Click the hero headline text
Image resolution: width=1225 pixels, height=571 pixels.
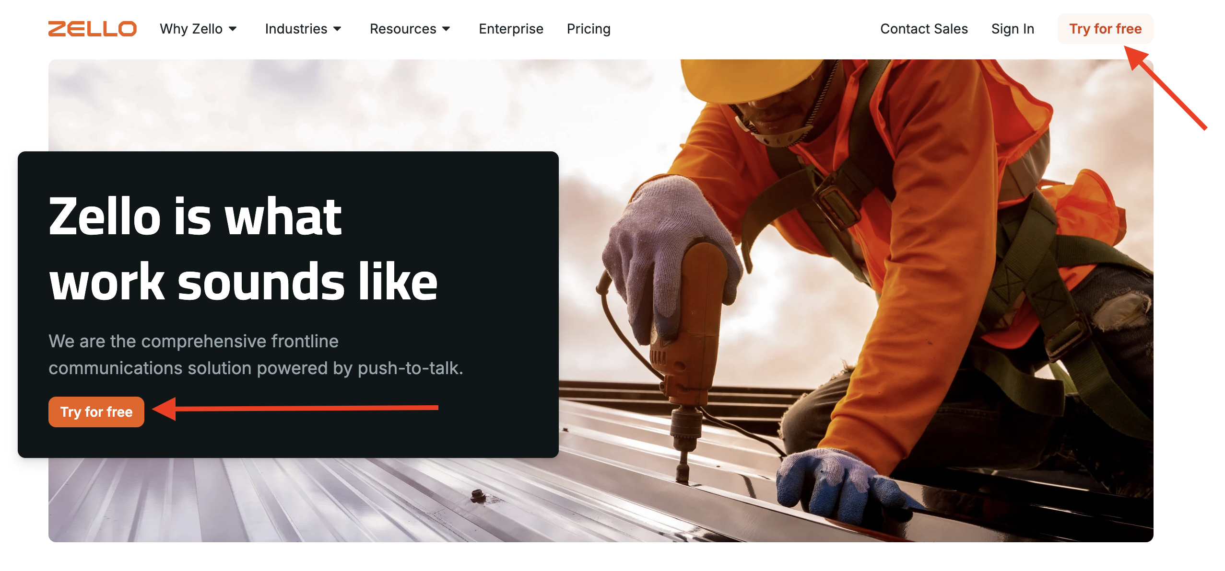[243, 249]
